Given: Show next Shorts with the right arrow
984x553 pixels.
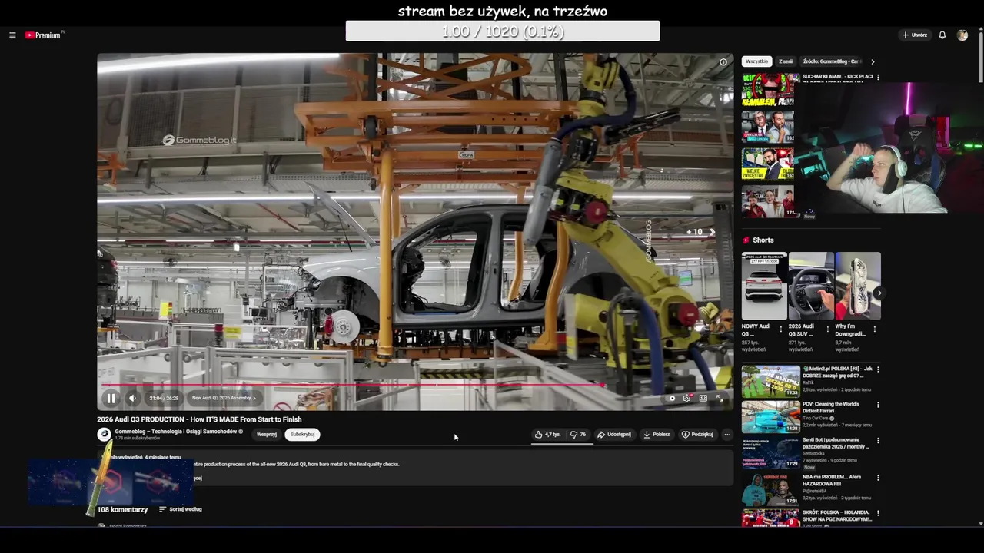Looking at the screenshot, I should coord(879,293).
